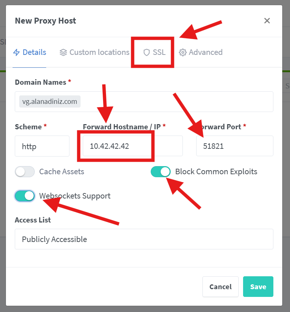The height and width of the screenshot is (312, 290).
Task: Disable the Block Common Exploits switch
Action: pos(161,172)
